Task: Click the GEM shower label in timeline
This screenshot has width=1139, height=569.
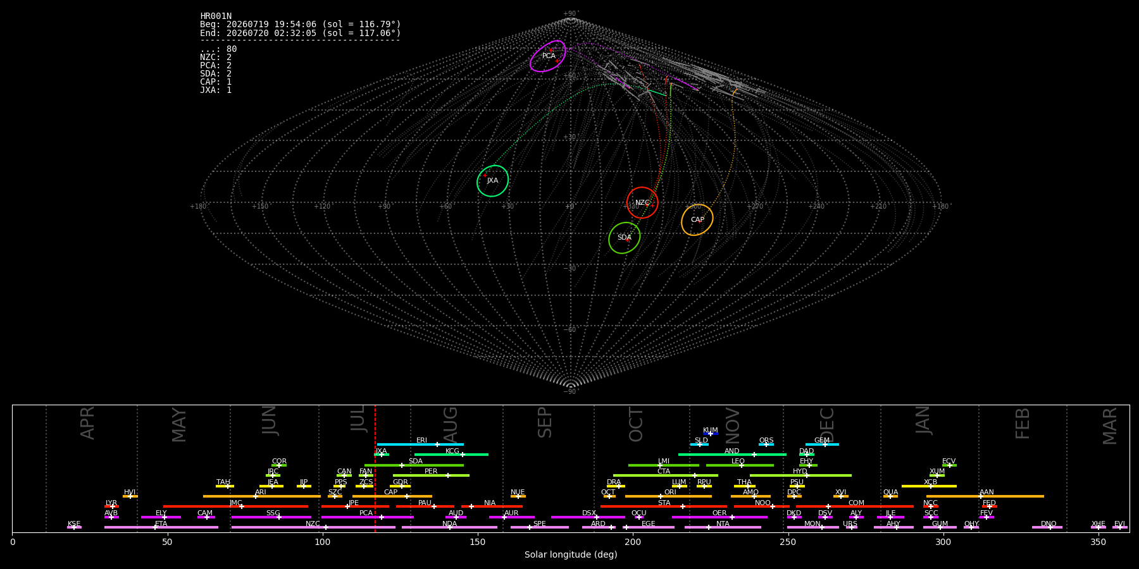Action: coord(822,441)
